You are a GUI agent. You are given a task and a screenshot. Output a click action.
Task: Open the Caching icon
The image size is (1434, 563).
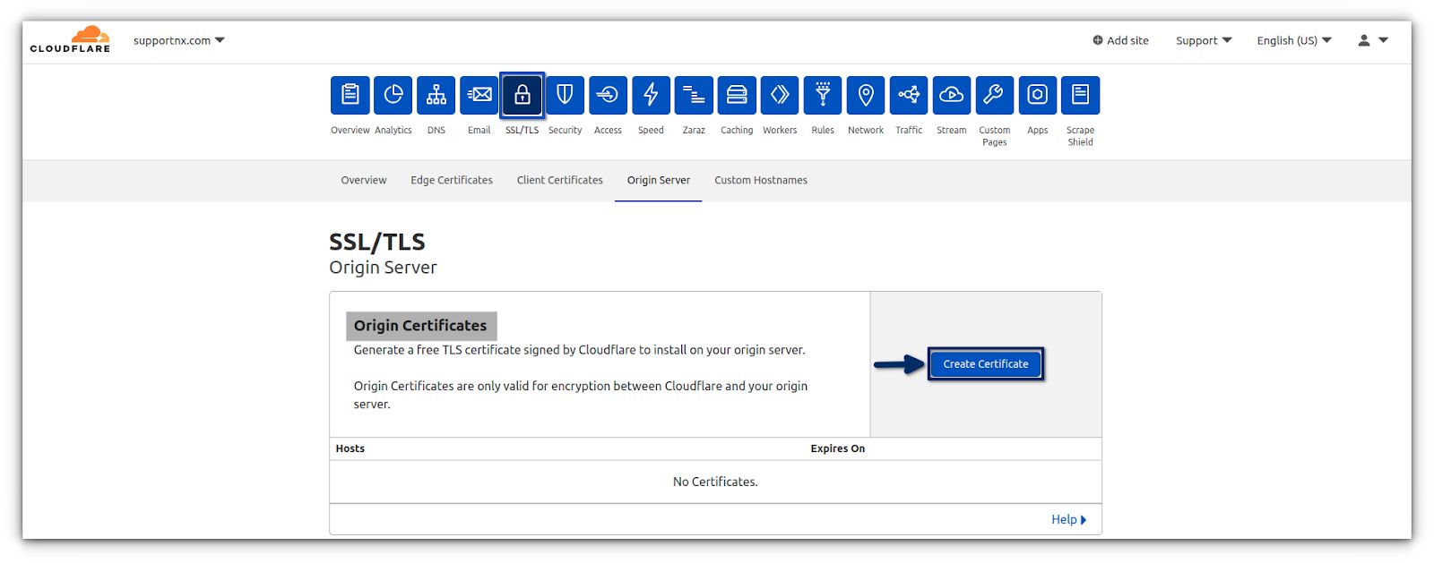(737, 95)
